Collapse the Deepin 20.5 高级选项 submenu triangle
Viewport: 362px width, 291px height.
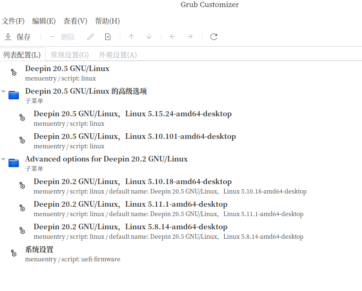click(3, 91)
